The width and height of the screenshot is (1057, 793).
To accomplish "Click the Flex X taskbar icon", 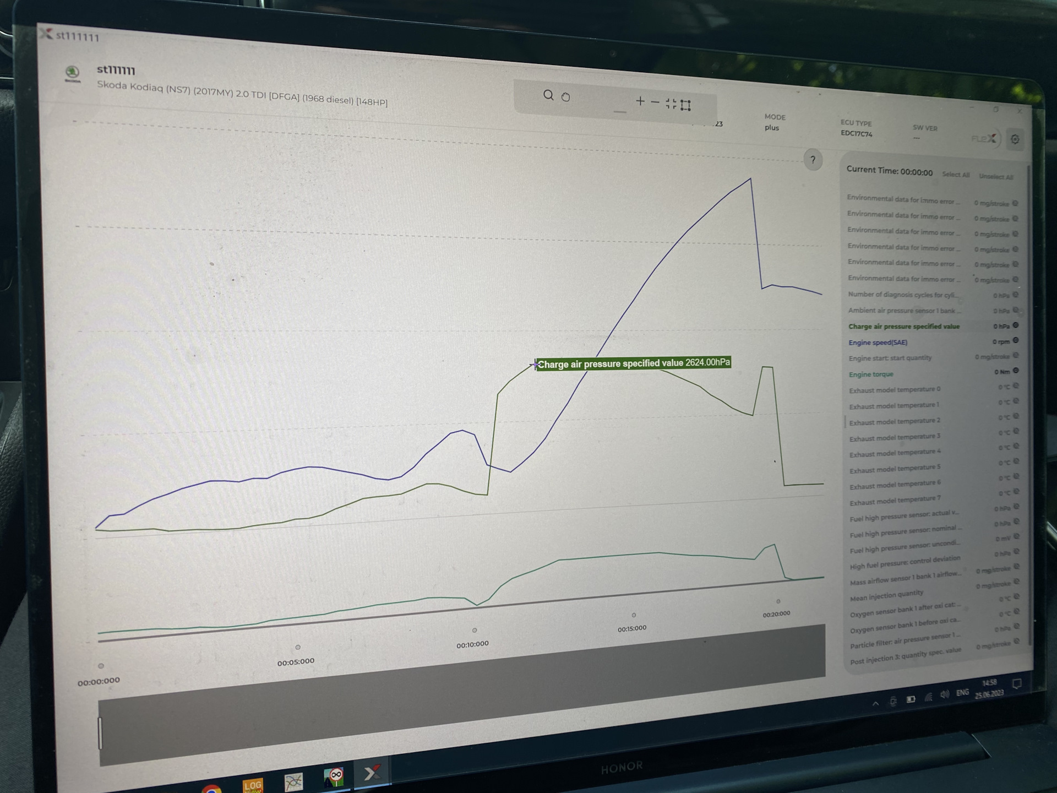I will tap(372, 773).
